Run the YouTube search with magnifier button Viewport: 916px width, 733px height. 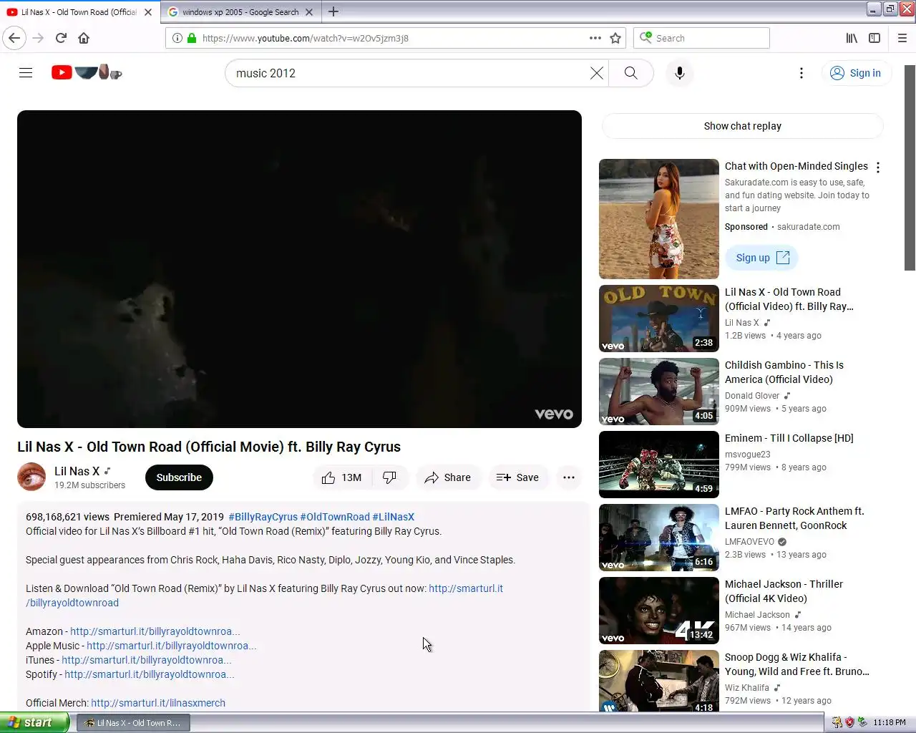(x=630, y=73)
